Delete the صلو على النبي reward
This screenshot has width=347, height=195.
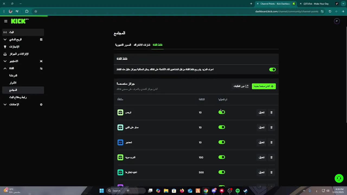tap(271, 127)
